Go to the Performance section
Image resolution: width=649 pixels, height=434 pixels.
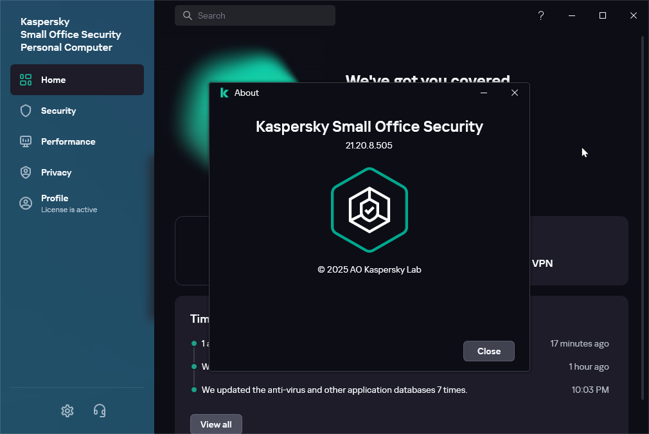point(77,141)
